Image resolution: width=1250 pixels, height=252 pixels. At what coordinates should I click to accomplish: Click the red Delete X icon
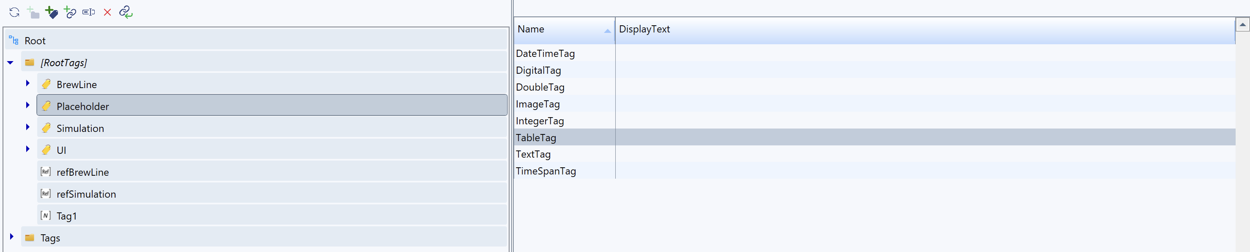(107, 12)
